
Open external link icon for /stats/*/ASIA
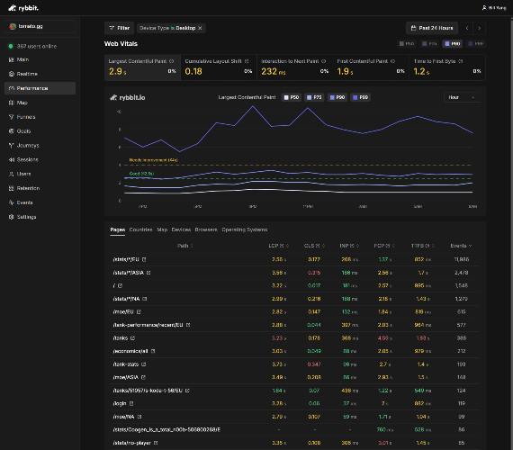click(x=148, y=273)
